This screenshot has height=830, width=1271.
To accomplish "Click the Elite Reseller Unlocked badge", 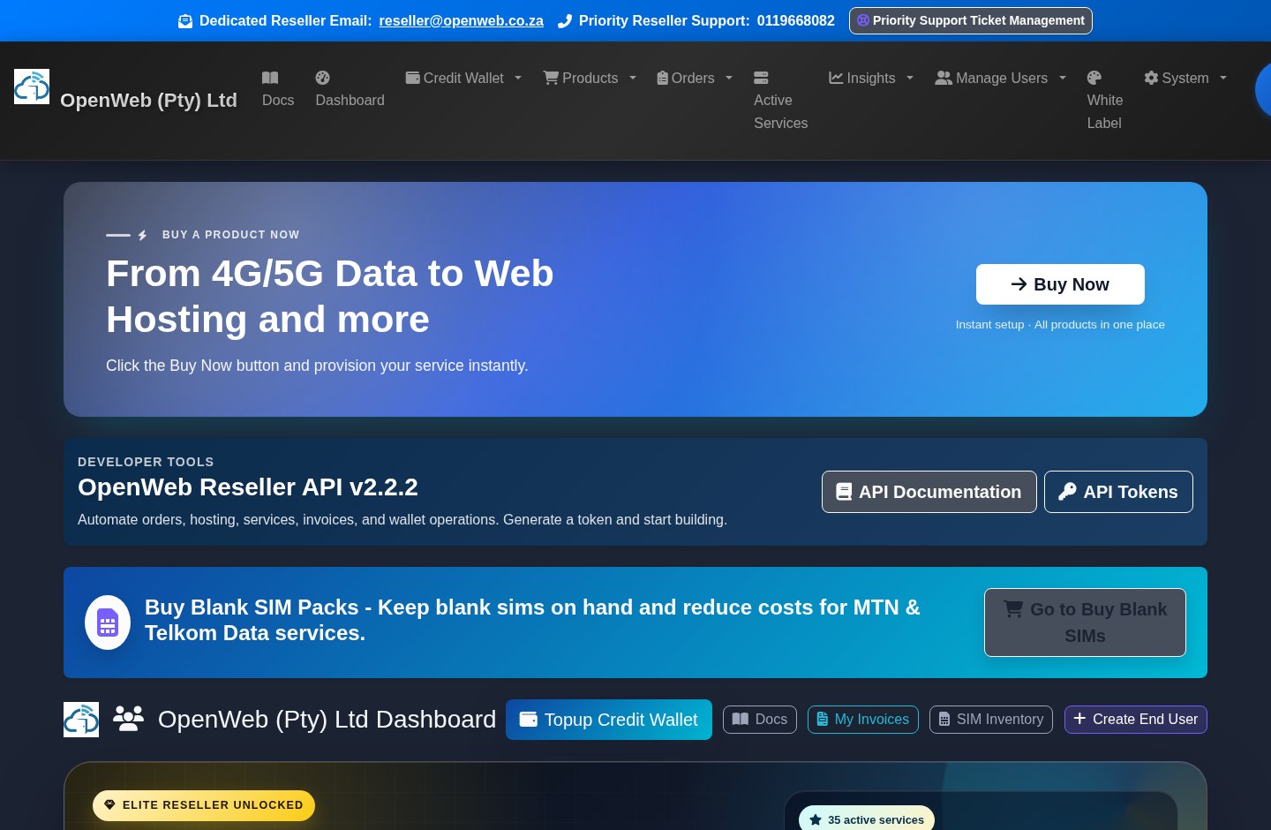I will click(204, 805).
